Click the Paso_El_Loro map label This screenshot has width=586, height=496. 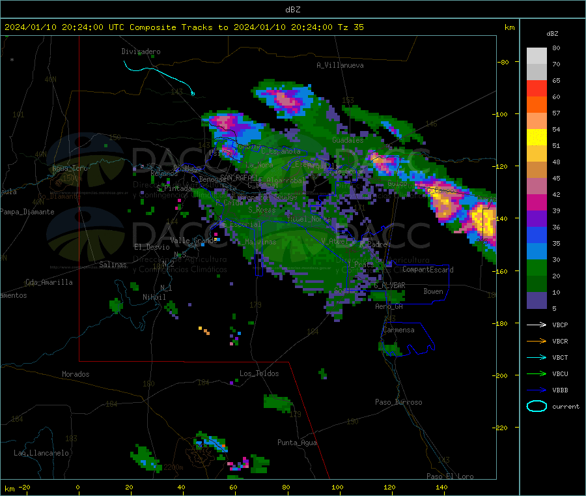click(x=450, y=476)
